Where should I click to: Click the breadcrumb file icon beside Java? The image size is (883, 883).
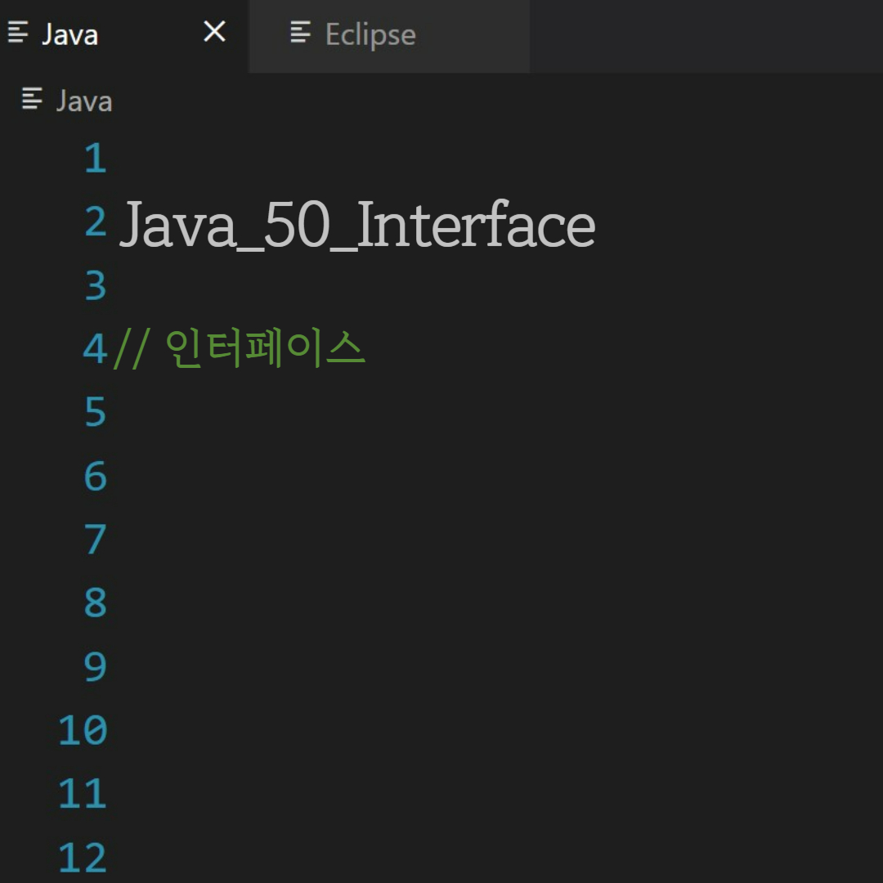coord(32,99)
